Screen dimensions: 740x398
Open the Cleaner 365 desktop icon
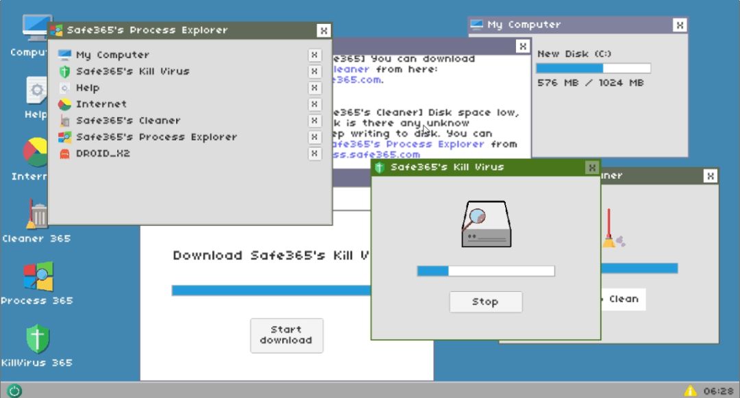tap(37, 216)
